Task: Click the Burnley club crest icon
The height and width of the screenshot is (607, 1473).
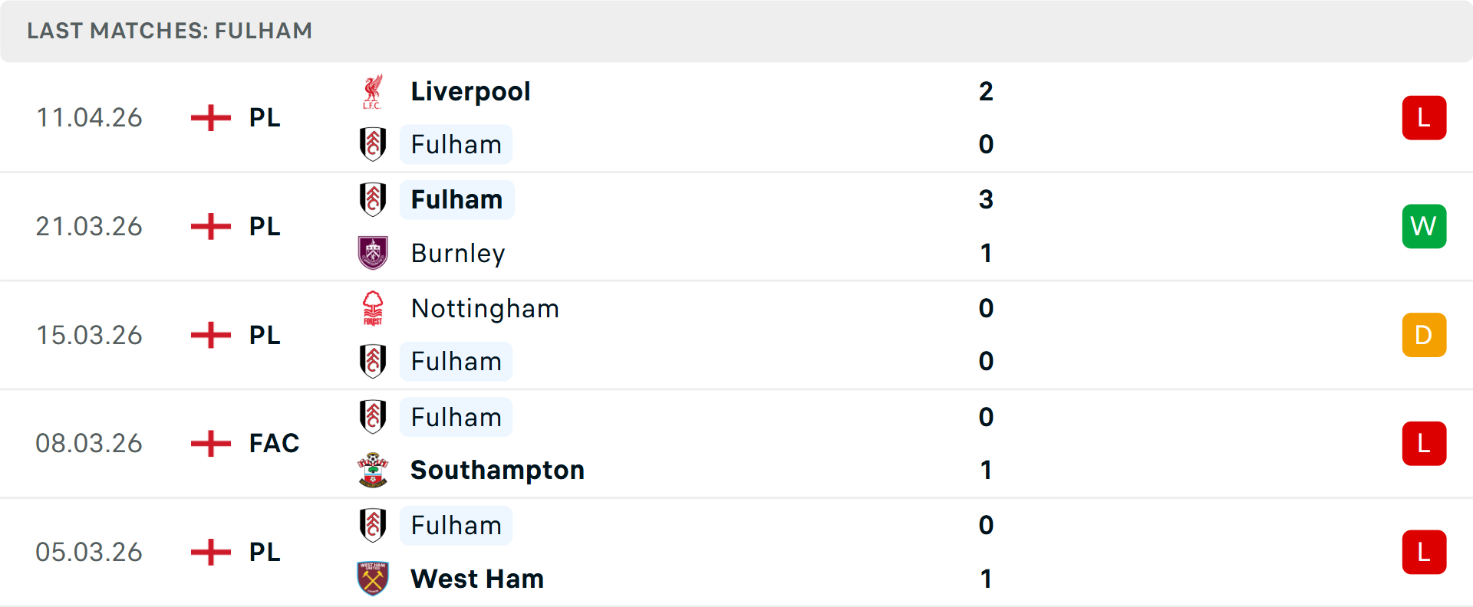Action: pos(374,253)
